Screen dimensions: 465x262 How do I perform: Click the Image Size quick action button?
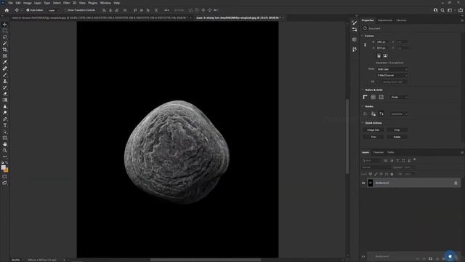pos(373,130)
